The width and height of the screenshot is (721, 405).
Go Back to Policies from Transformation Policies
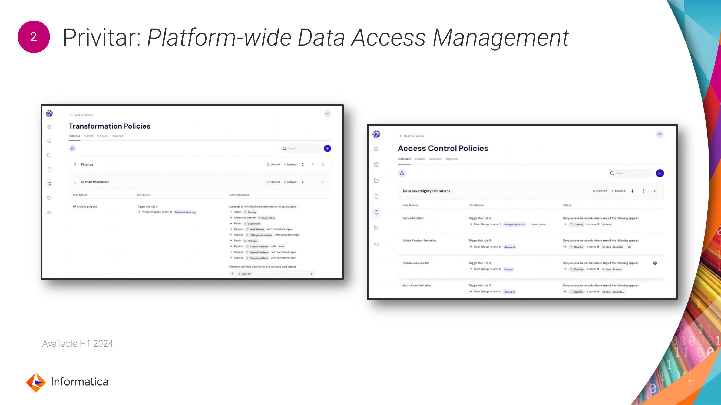point(81,115)
